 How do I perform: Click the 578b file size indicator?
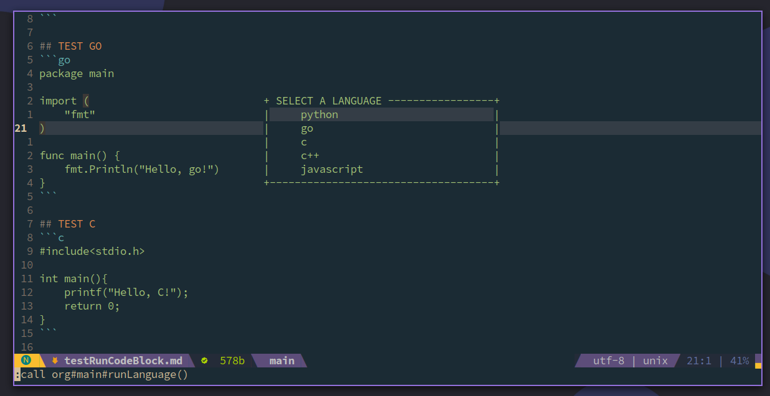coord(232,361)
